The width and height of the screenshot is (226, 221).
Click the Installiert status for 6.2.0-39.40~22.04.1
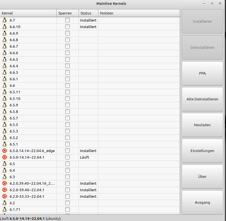click(x=88, y=190)
